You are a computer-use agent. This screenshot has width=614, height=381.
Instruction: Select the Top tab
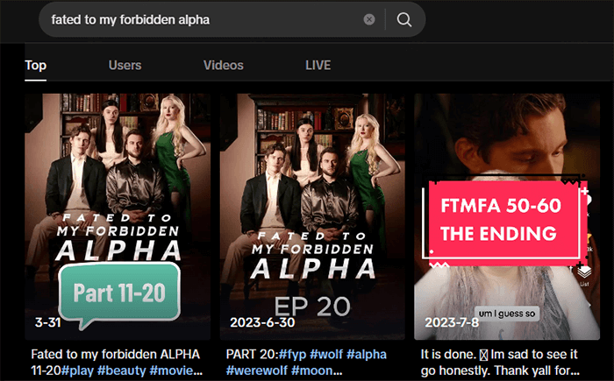[36, 66]
